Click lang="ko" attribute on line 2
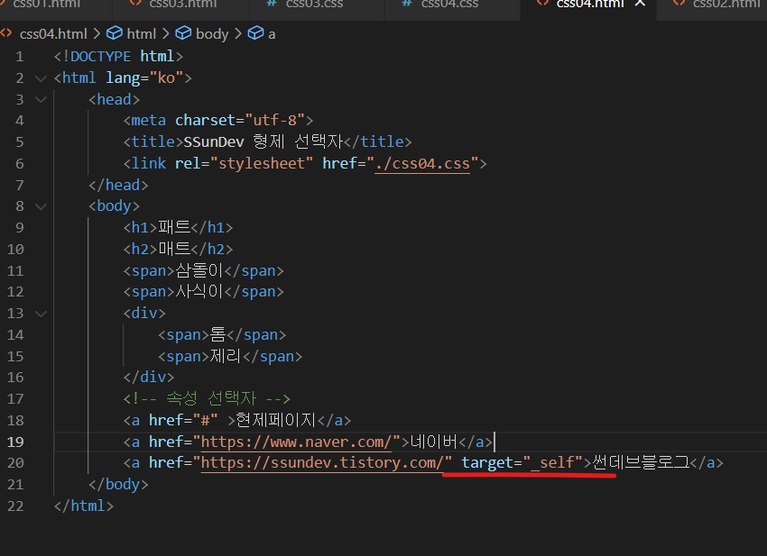The image size is (767, 556). 144,78
